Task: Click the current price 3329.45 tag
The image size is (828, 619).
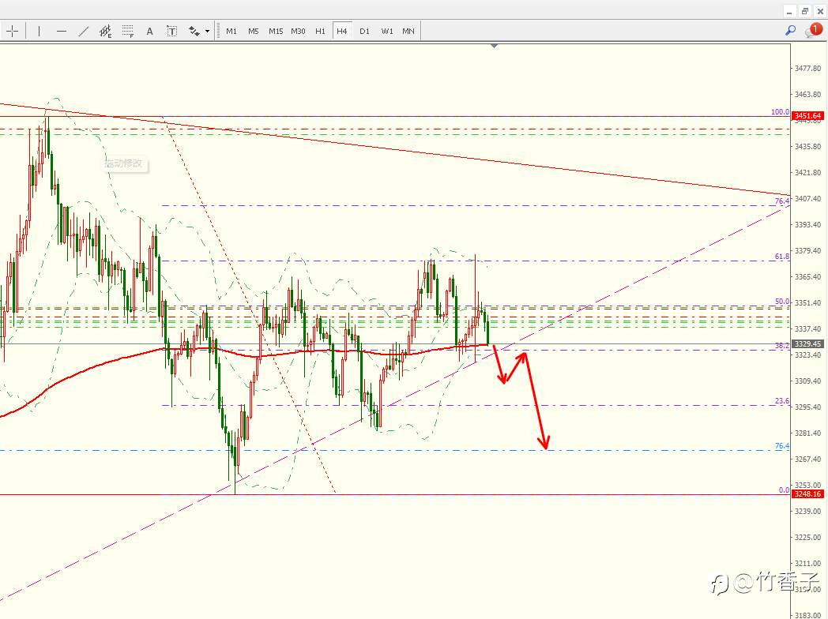Action: (x=808, y=343)
